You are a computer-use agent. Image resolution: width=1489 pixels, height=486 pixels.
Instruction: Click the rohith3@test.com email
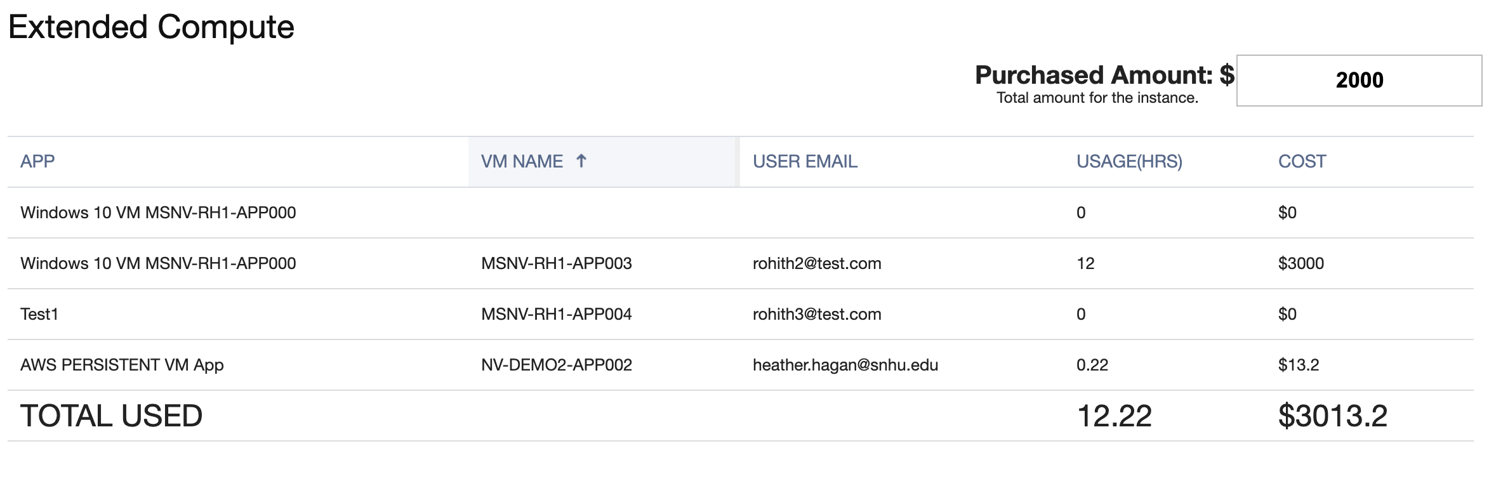coord(816,314)
